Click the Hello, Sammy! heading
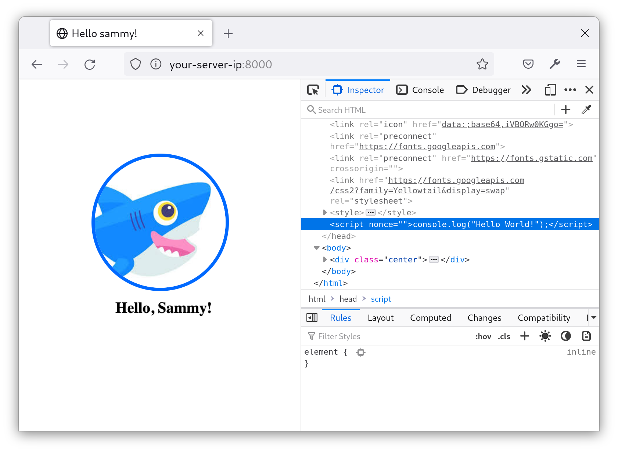Image resolution: width=618 pixels, height=452 pixels. (x=164, y=308)
